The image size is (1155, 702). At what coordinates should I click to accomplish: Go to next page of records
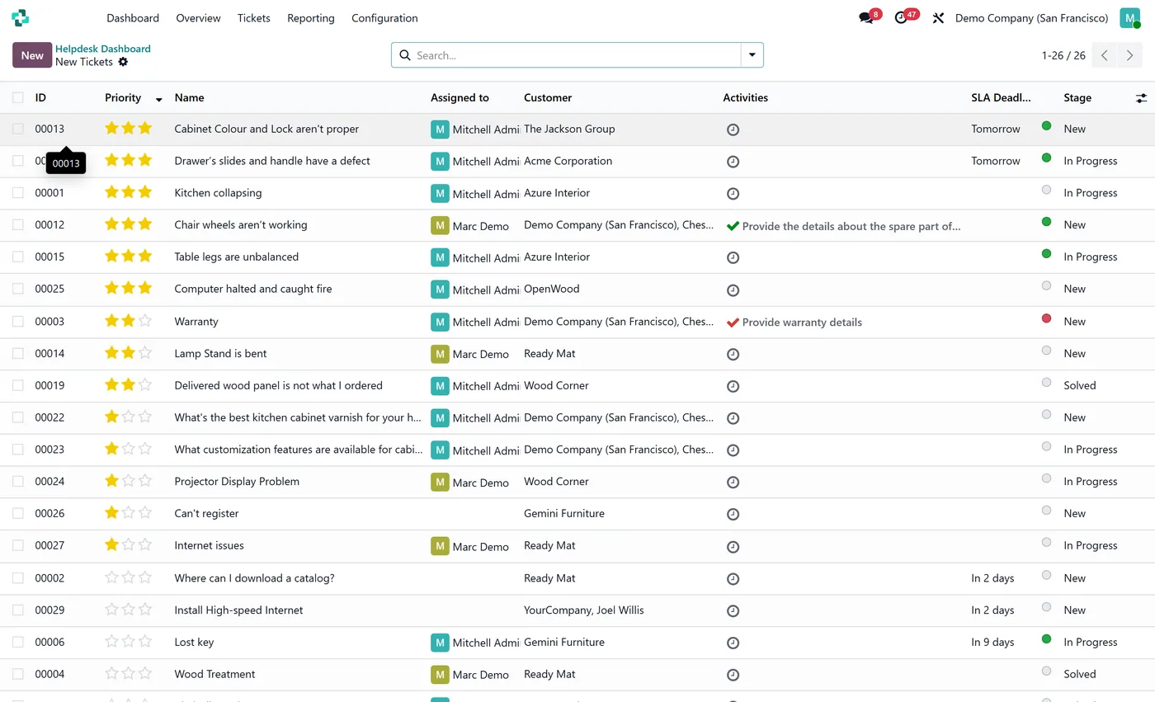(1130, 55)
